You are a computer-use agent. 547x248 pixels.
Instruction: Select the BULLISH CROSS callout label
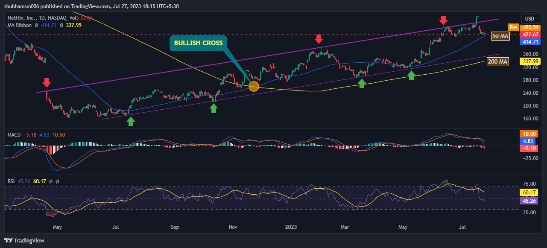pyautogui.click(x=199, y=44)
